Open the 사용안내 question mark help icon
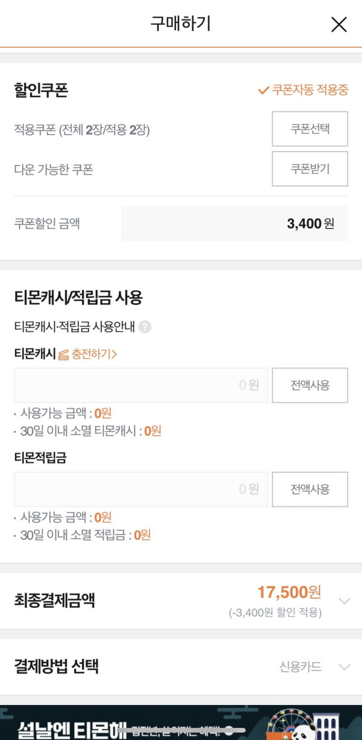This screenshot has height=740, width=362. (x=144, y=327)
